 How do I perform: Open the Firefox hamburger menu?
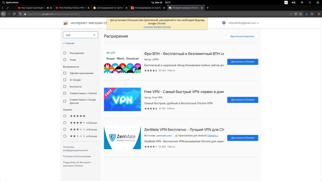pos(318,14)
